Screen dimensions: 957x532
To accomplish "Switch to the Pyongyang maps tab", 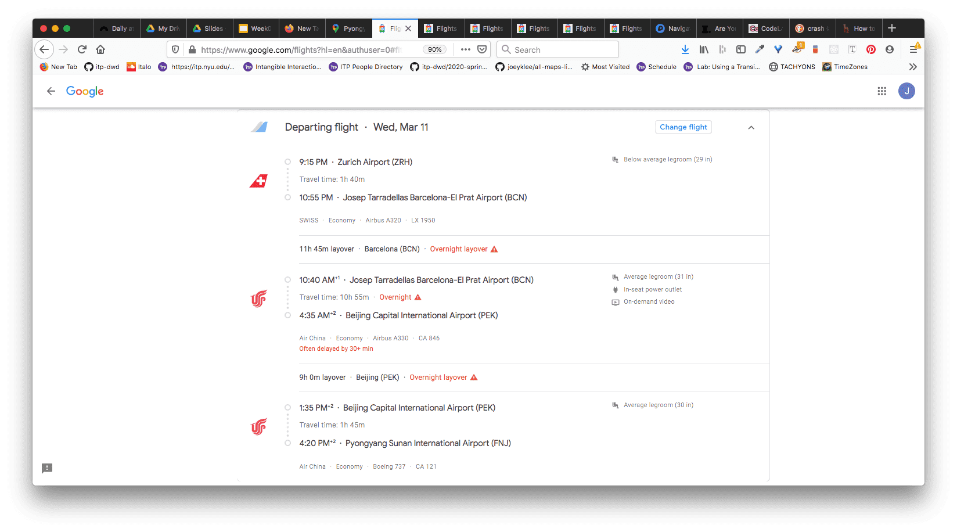I will pos(348,28).
